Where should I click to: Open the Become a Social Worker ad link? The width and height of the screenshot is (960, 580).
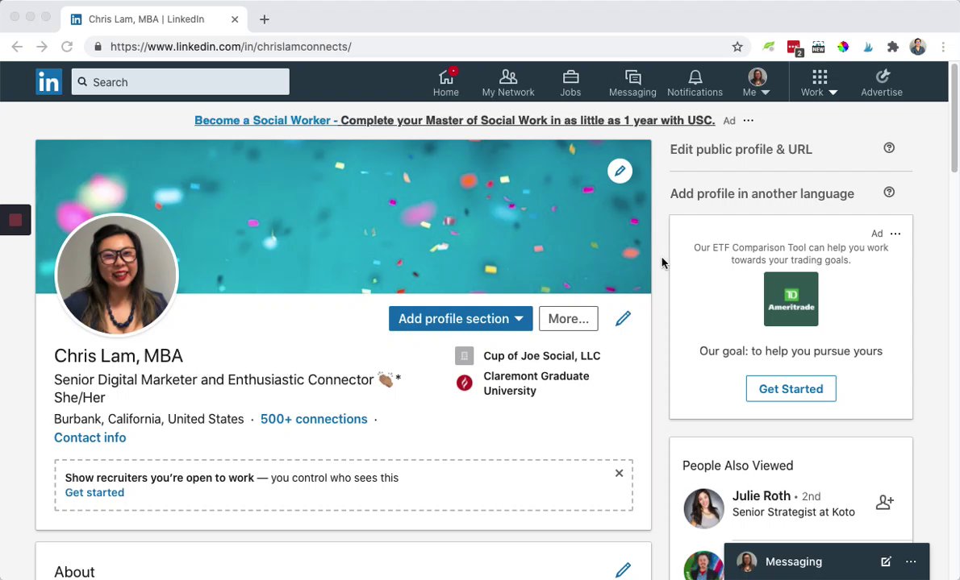pos(454,120)
